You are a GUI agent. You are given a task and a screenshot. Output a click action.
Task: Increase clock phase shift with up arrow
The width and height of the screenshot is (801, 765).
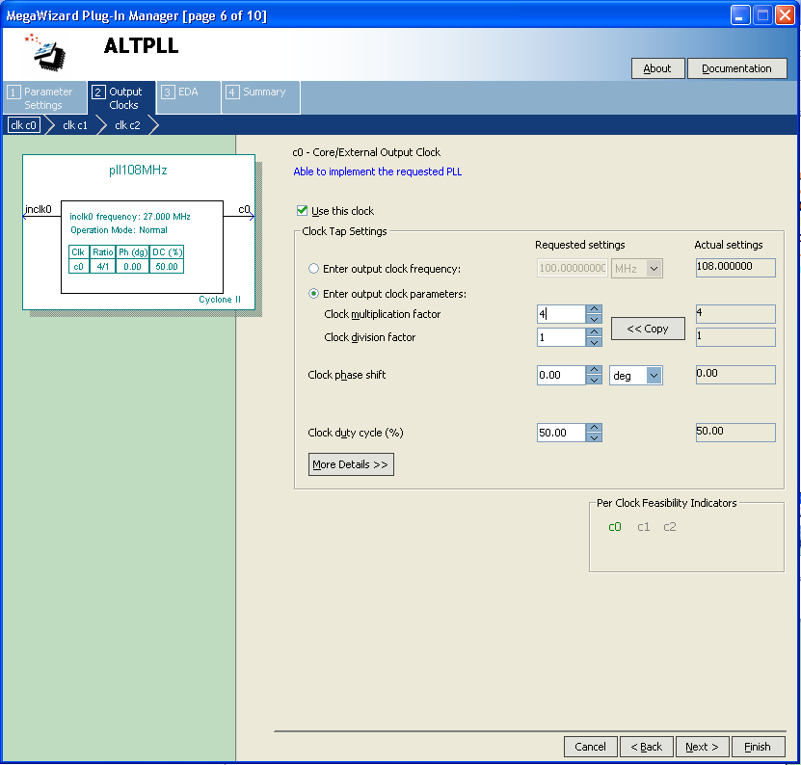point(594,370)
